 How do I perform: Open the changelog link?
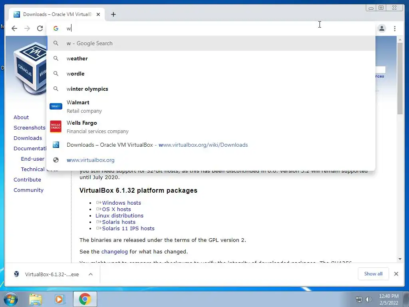pyautogui.click(x=115, y=252)
